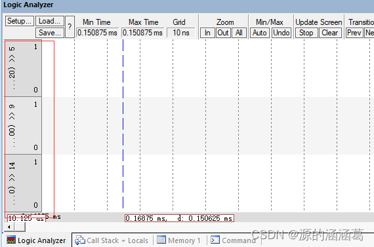
Task: Stop the screen update
Action: coord(306,33)
